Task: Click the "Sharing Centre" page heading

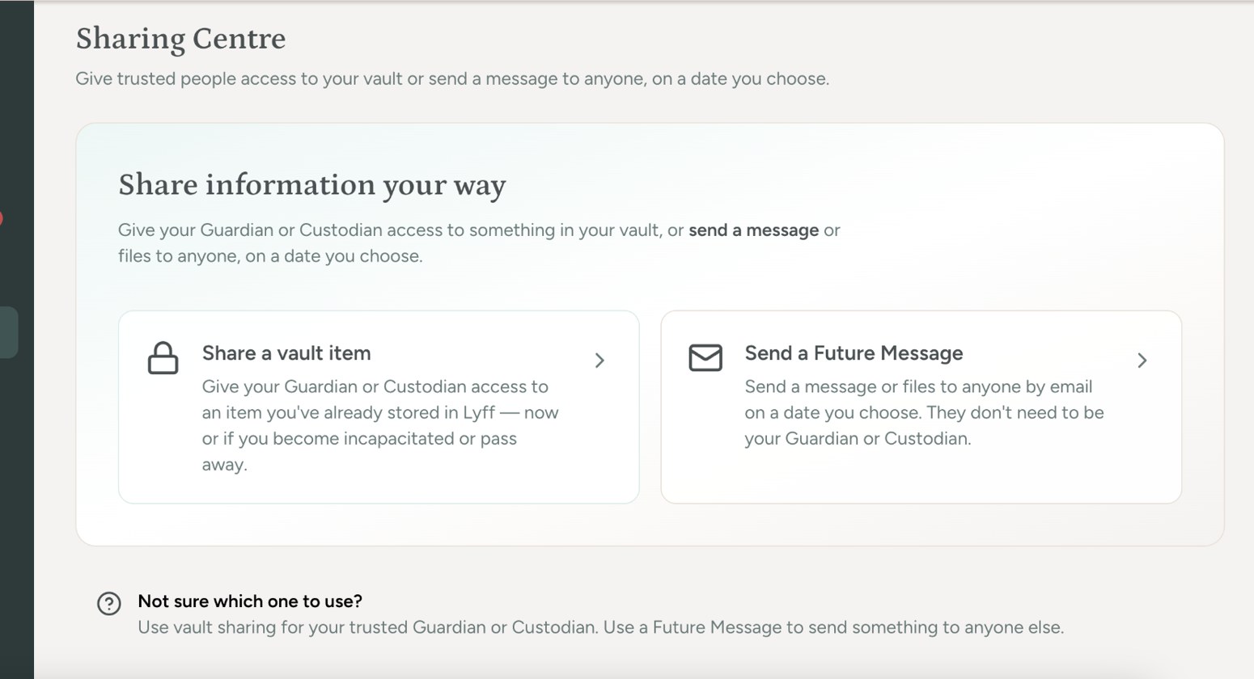Action: tap(180, 39)
